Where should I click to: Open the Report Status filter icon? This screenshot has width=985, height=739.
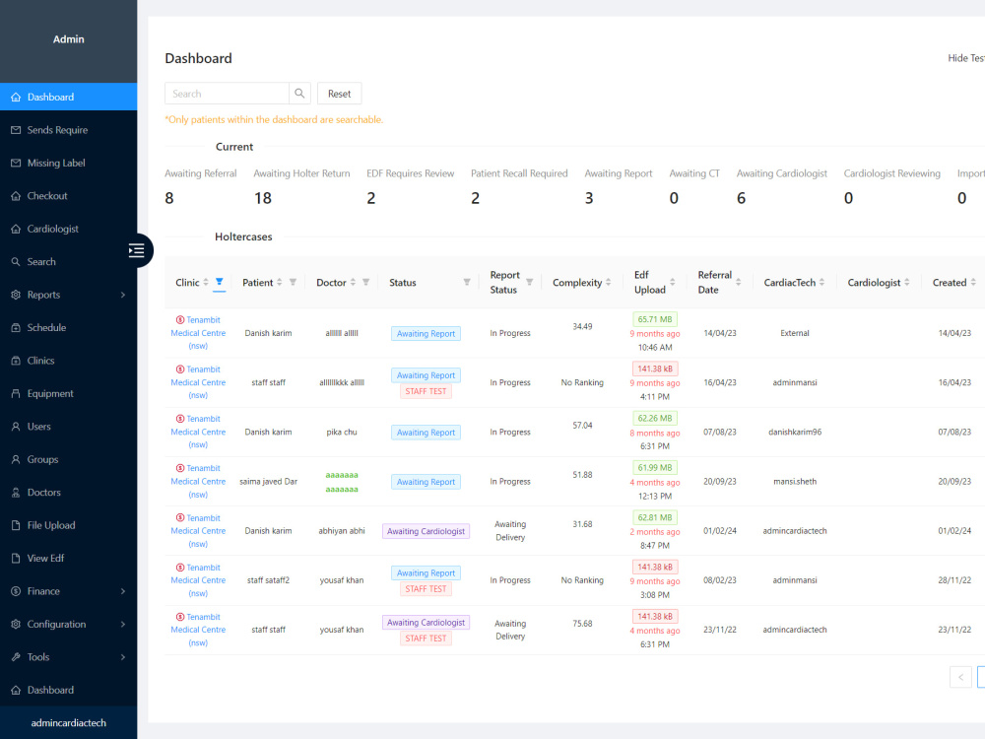pyautogui.click(x=530, y=282)
